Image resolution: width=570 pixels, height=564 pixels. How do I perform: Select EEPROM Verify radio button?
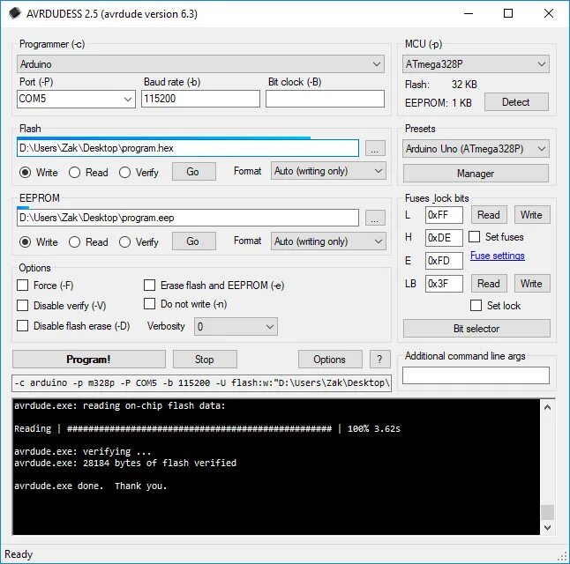point(124,241)
